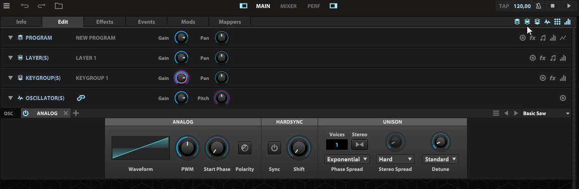Toggle keygroup editor visibility icon
Image resolution: width=579 pixels, height=189 pixels.
pyautogui.click(x=537, y=22)
